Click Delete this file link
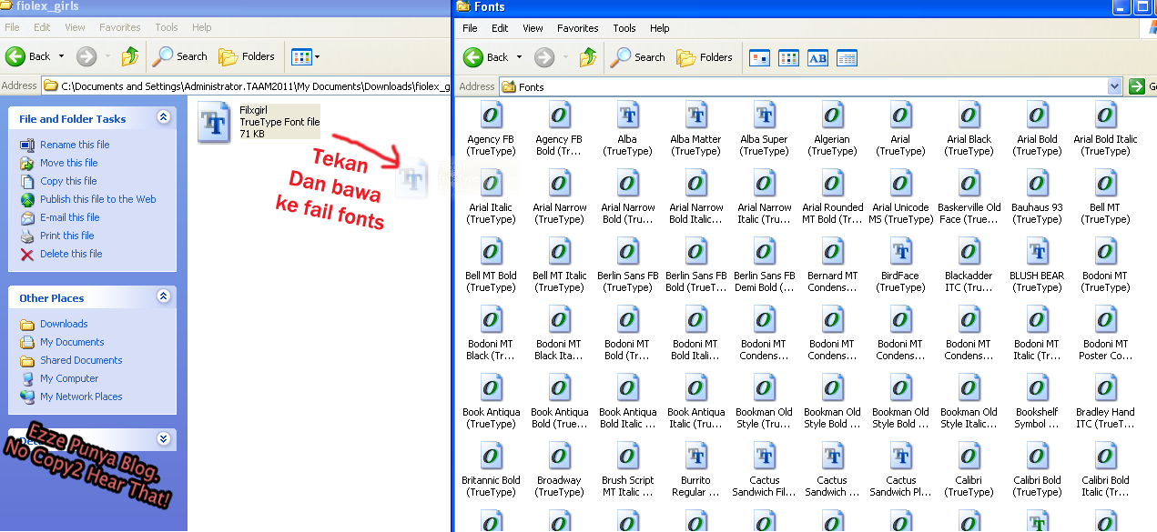 [71, 254]
